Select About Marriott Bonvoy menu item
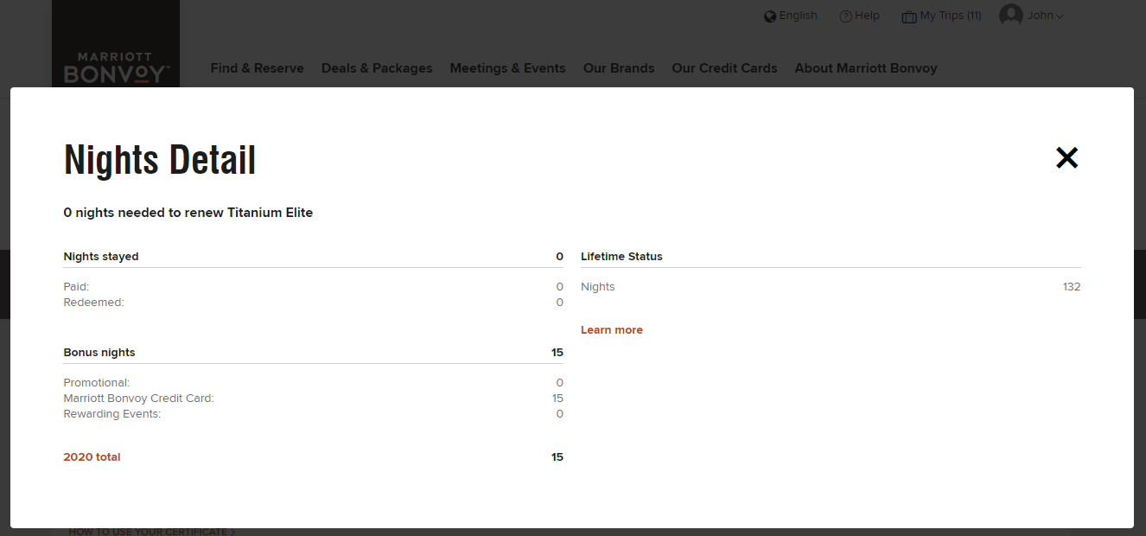Viewport: 1146px width, 536px height. (x=865, y=68)
